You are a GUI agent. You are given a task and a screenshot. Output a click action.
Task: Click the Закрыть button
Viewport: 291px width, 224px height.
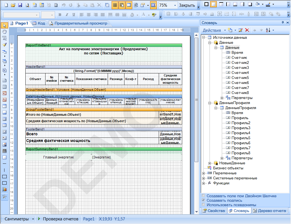pos(187,5)
